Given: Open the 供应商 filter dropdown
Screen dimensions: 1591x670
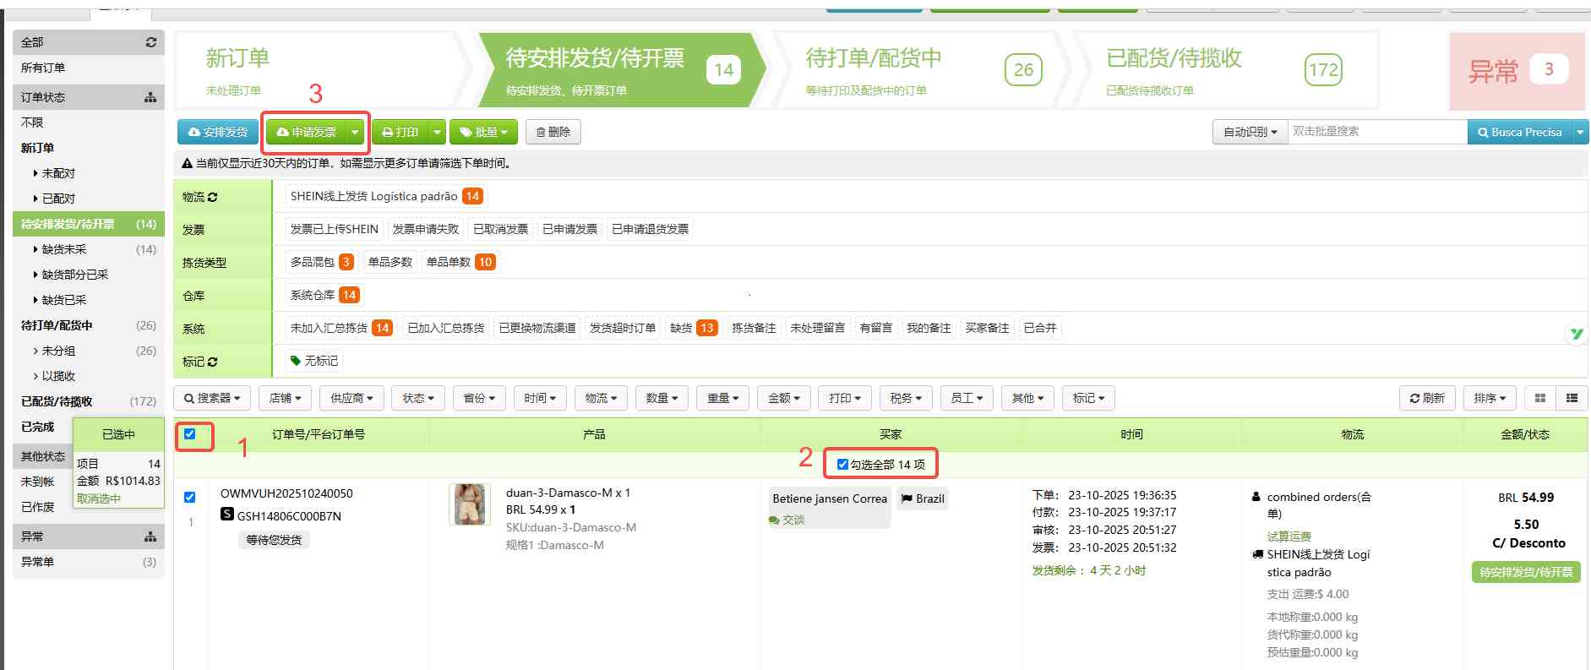Looking at the screenshot, I should coord(352,398).
